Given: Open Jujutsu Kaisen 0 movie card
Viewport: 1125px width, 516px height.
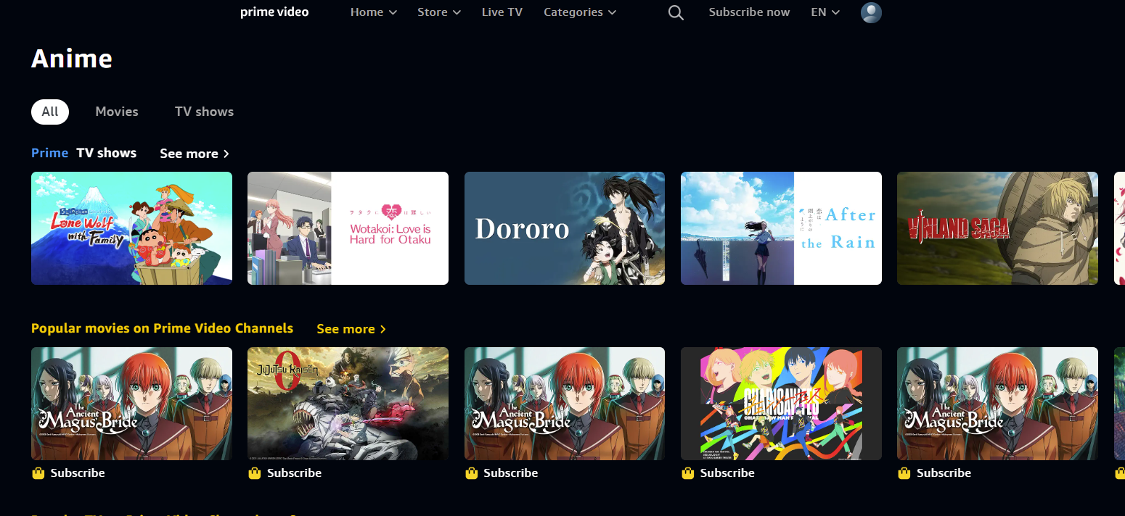Looking at the screenshot, I should click(348, 404).
